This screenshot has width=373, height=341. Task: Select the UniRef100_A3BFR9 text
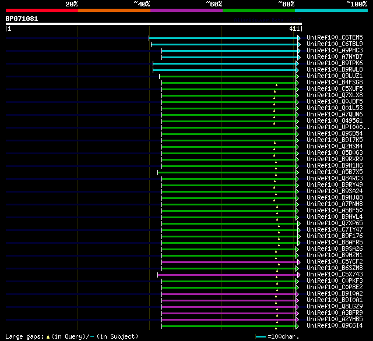click(x=335, y=313)
